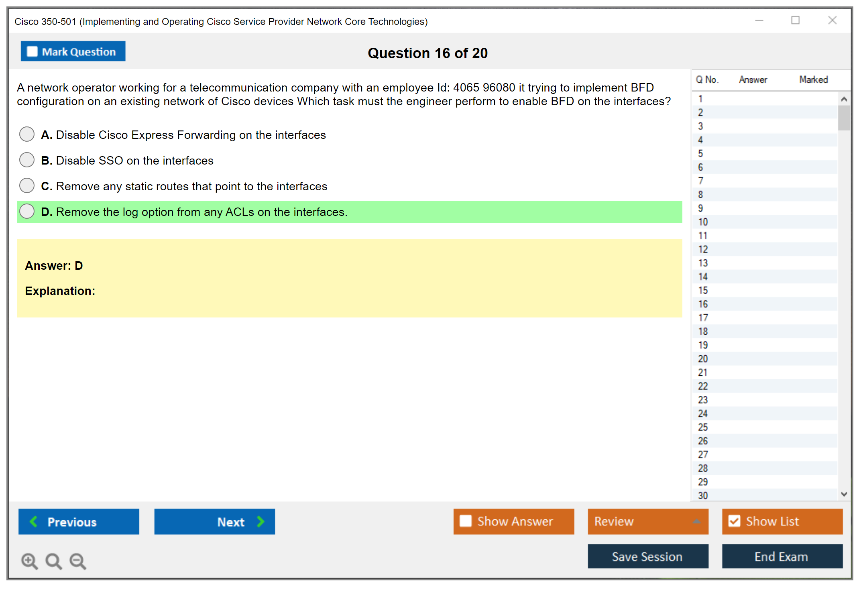
Task: Uncheck the Show List checkbox
Action: (734, 521)
